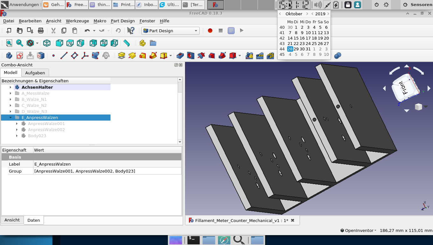Open the Datei menu

point(9,21)
